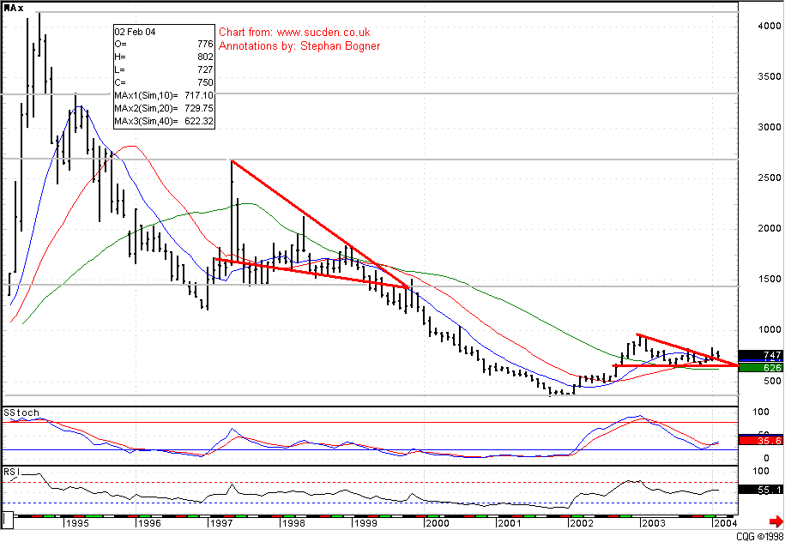Click the 1995 year timeline marker

click(75, 522)
